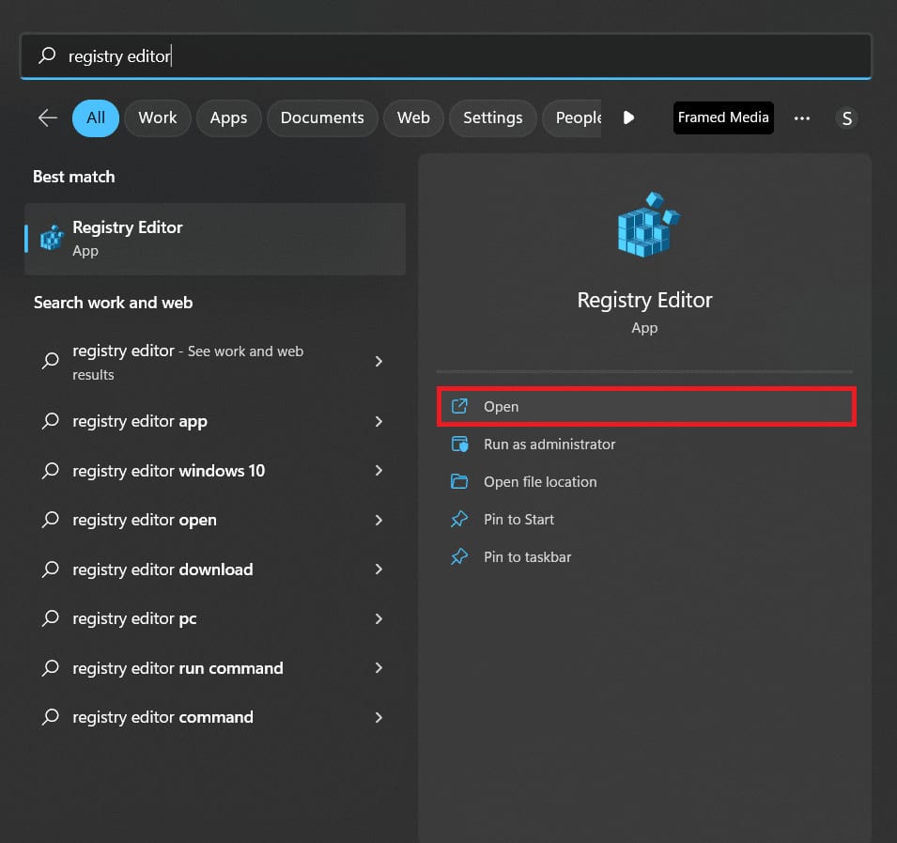
Task: Click the Pin to taskbar pin icon
Action: [459, 557]
